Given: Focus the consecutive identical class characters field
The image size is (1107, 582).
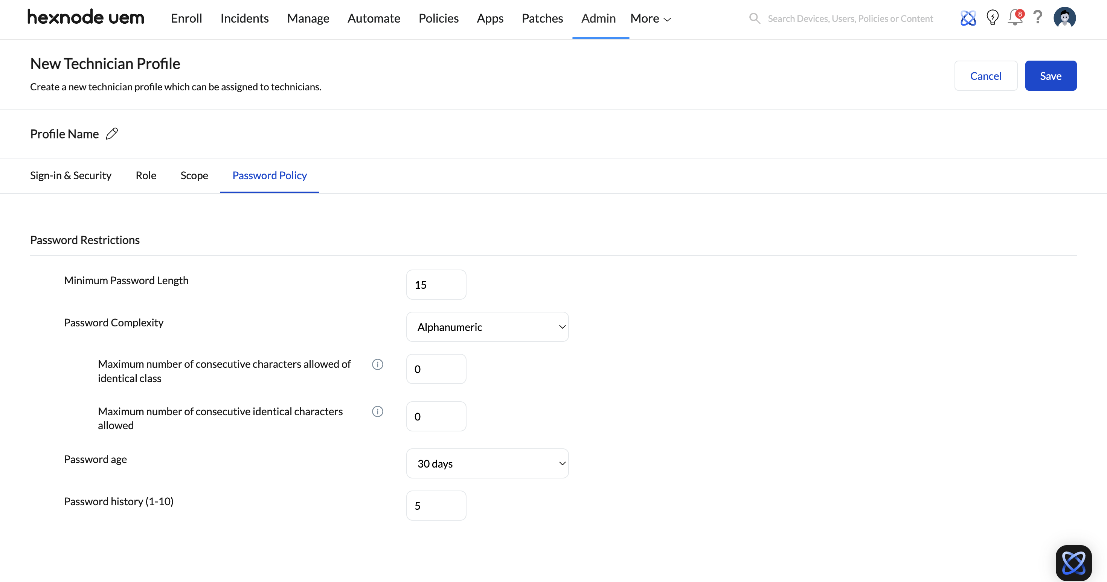Looking at the screenshot, I should pos(436,369).
